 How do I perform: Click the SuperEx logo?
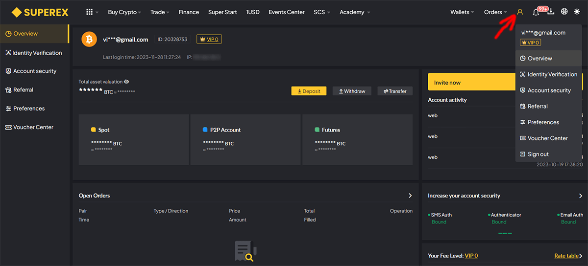[x=40, y=12]
